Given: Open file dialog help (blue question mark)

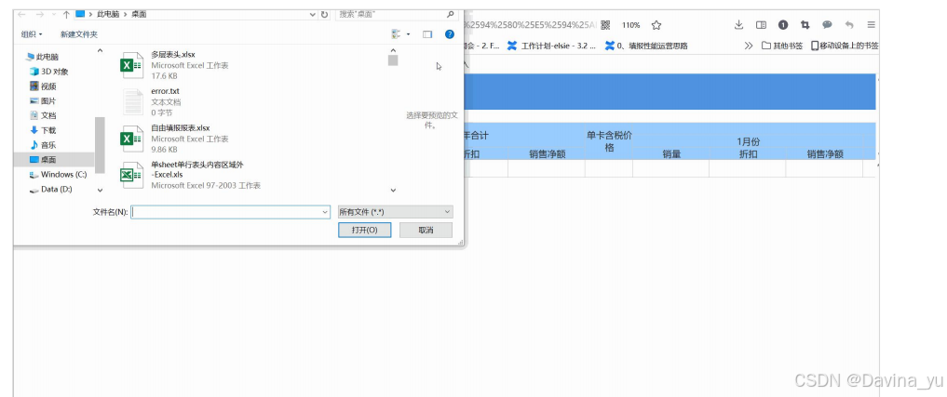Looking at the screenshot, I should click(x=450, y=34).
